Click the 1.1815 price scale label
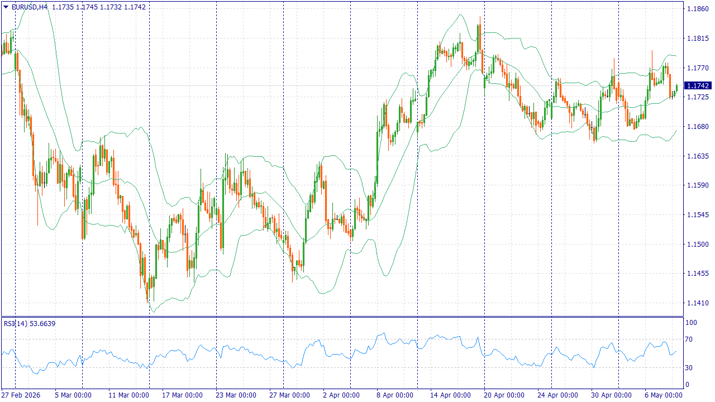Viewport: 715px width, 402px height. [x=697, y=39]
